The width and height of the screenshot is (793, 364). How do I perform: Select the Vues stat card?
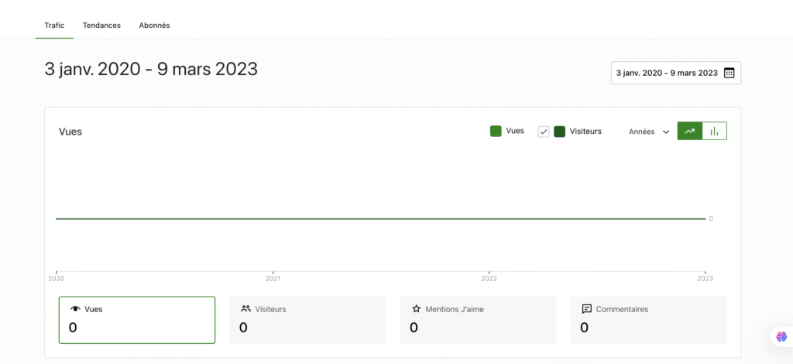(137, 319)
